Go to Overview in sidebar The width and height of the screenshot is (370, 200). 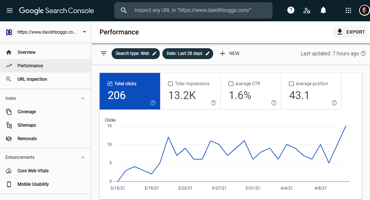pos(27,52)
